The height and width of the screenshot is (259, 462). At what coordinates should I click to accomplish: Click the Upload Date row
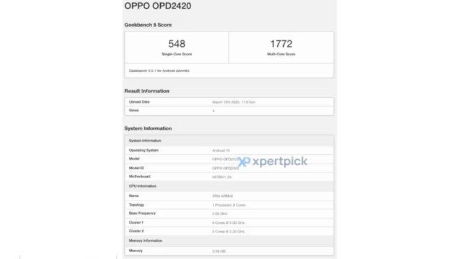(x=229, y=102)
